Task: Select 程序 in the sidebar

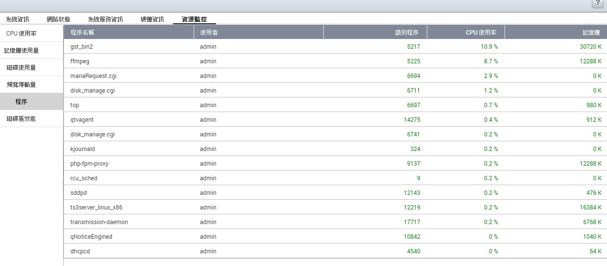Action: click(32, 101)
